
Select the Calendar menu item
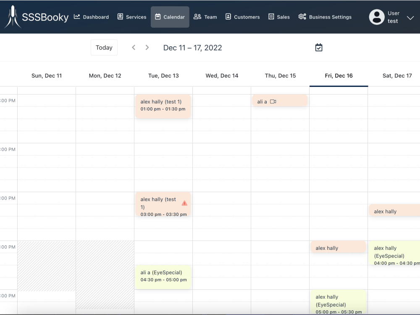click(170, 17)
